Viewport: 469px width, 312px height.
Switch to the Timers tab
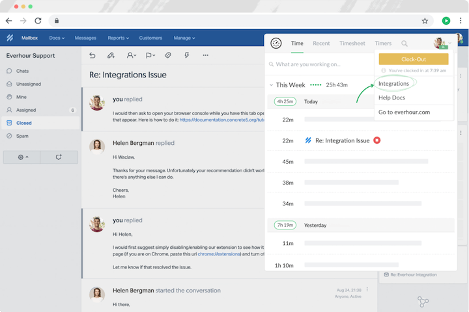tap(383, 44)
